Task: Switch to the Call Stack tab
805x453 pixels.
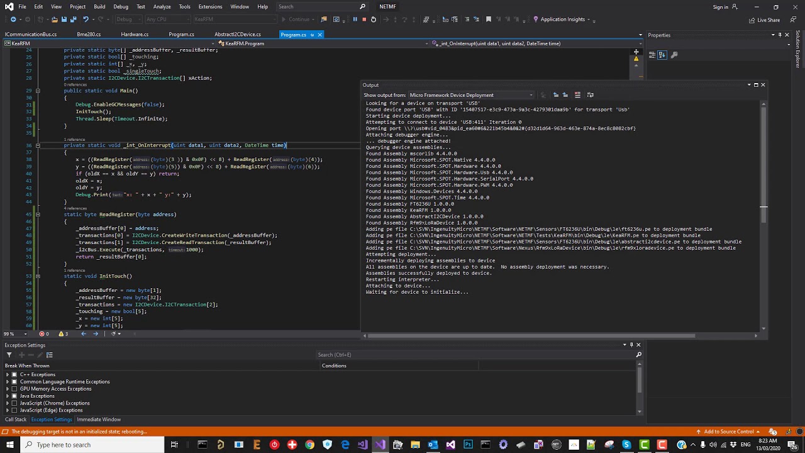Action: (16, 420)
